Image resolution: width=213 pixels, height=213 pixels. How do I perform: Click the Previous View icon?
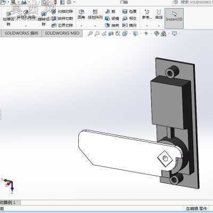[x=104, y=34]
